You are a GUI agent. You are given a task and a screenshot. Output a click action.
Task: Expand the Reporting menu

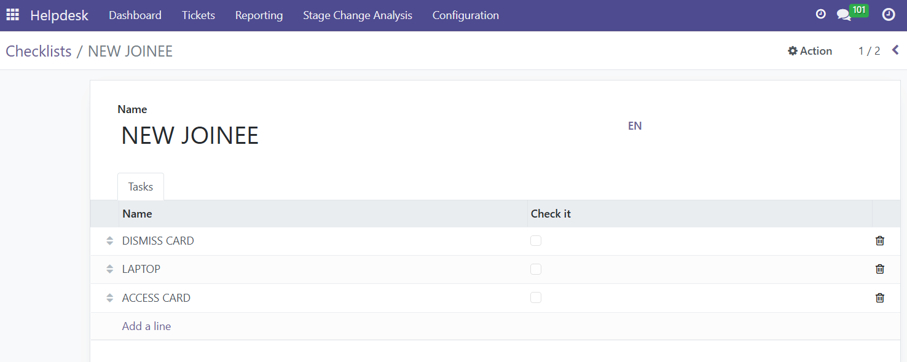tap(259, 15)
